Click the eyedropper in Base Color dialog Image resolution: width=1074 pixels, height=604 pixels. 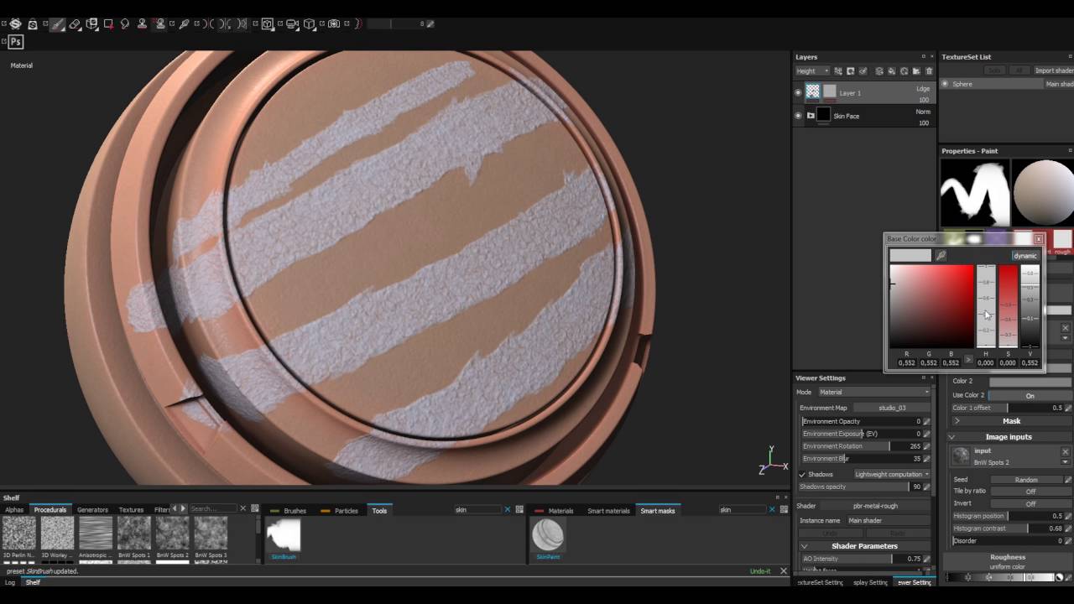(941, 256)
